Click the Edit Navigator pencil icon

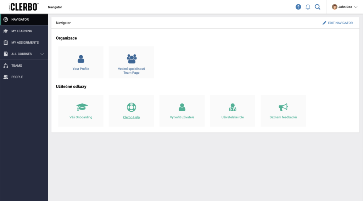(324, 23)
